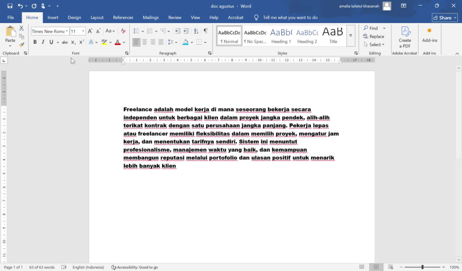Viewport: 462px width, 271px height.
Task: Toggle Italic formatting
Action: coord(43,42)
